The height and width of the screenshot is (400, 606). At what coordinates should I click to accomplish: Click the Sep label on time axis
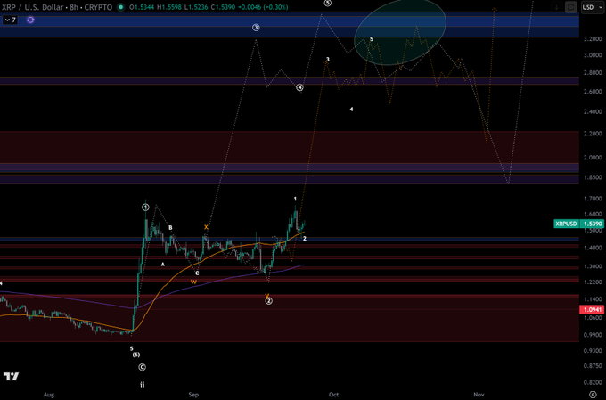193,395
